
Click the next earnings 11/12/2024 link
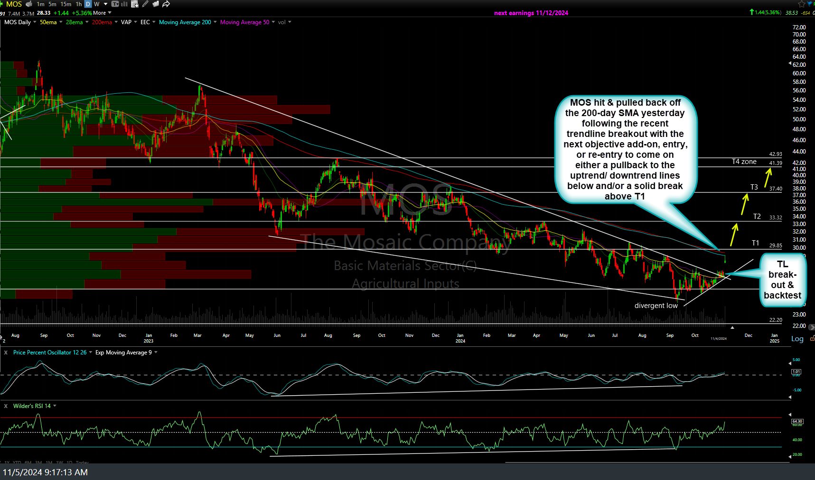[531, 13]
